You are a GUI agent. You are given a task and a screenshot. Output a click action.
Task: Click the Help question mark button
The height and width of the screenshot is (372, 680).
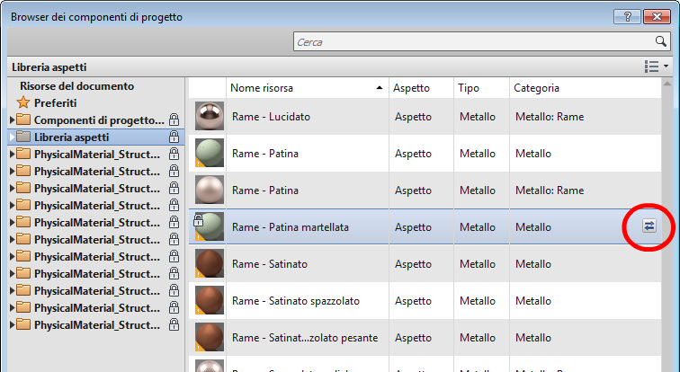(x=626, y=17)
